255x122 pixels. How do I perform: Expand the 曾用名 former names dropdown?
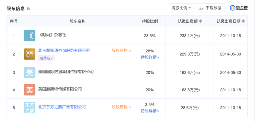pyautogui.click(x=46, y=58)
